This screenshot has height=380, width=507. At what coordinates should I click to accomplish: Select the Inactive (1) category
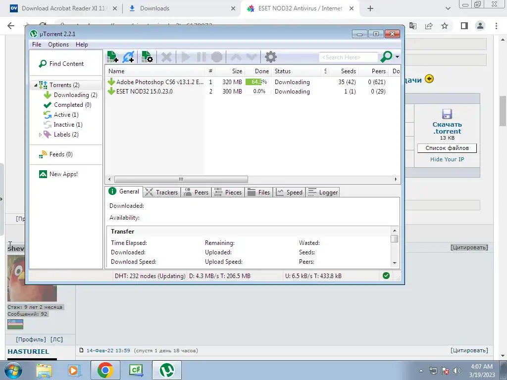[x=63, y=124]
